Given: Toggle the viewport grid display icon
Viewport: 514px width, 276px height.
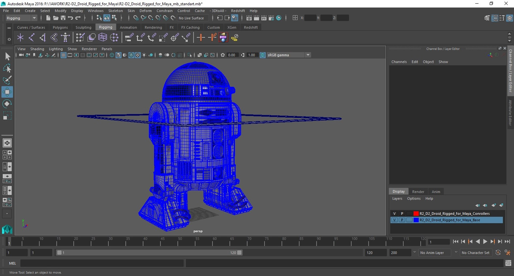Looking at the screenshot, I should 63,55.
